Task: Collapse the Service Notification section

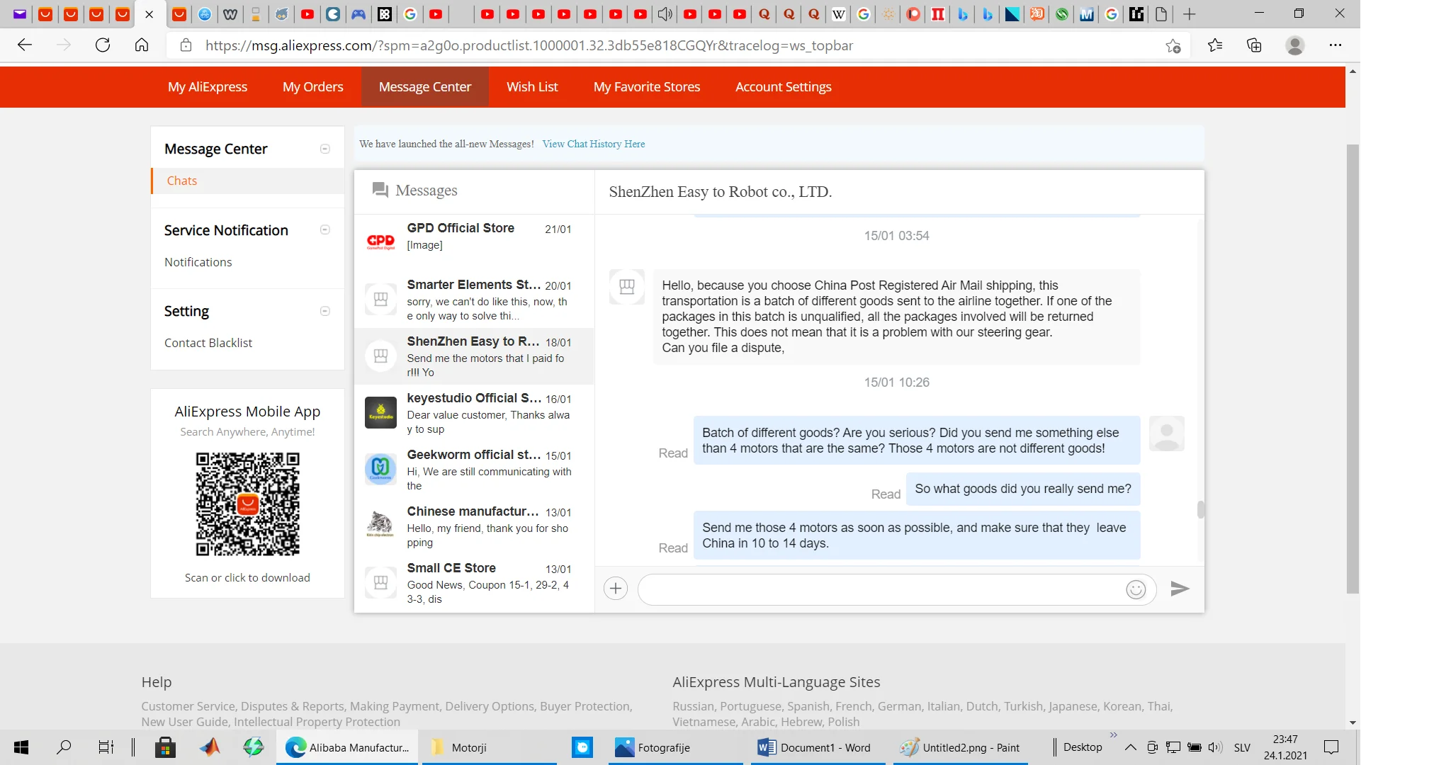Action: pos(325,229)
